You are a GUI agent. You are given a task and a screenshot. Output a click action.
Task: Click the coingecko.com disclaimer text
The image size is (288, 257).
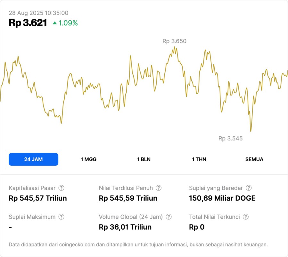(138, 244)
